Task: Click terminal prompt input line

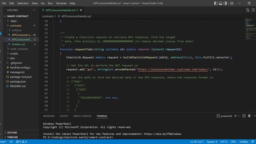Action: [x=78, y=137]
